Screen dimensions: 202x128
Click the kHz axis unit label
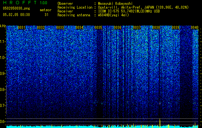3,26
